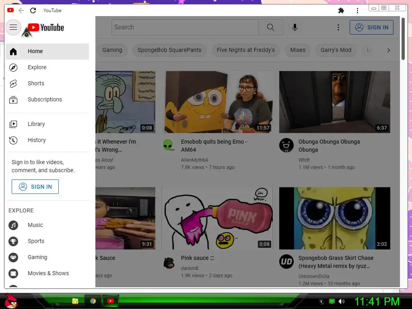The image size is (412, 309).
Task: Click the Search input field
Action: (x=185, y=27)
